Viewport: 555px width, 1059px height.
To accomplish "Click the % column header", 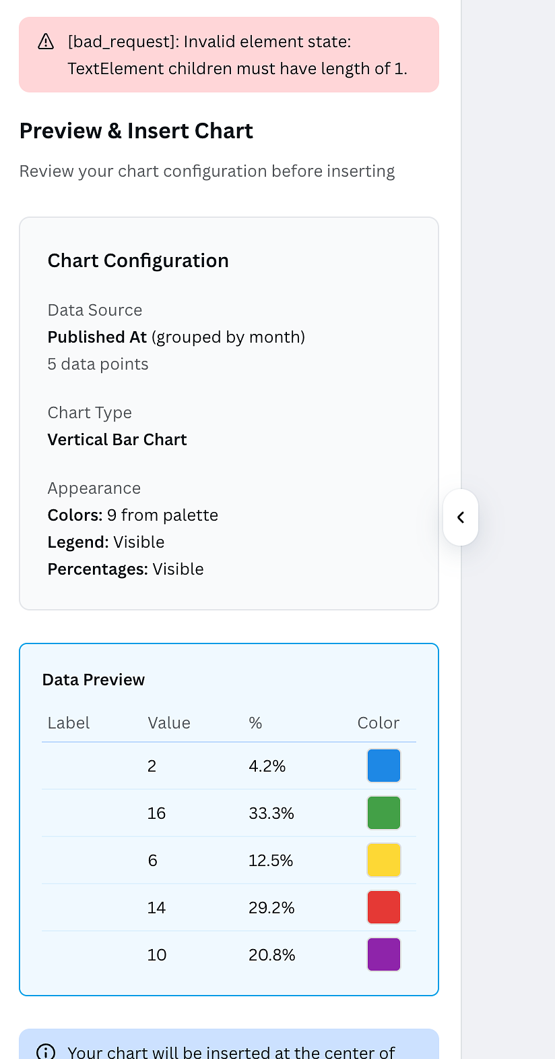I will (x=255, y=723).
